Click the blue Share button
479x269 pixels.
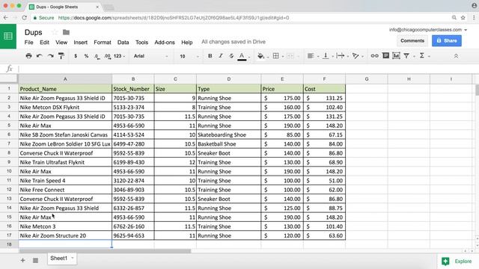[447, 40]
